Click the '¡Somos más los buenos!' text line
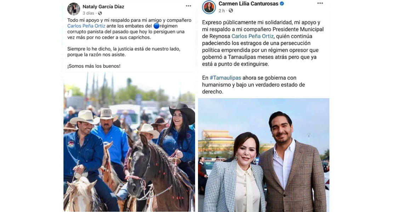 click(x=94, y=66)
